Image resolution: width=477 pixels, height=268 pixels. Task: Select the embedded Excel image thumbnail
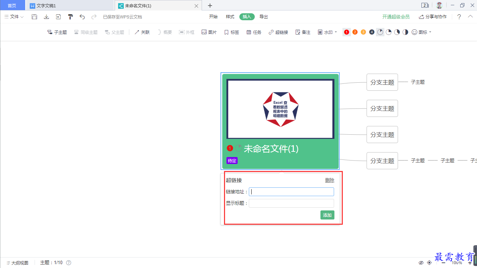point(280,109)
